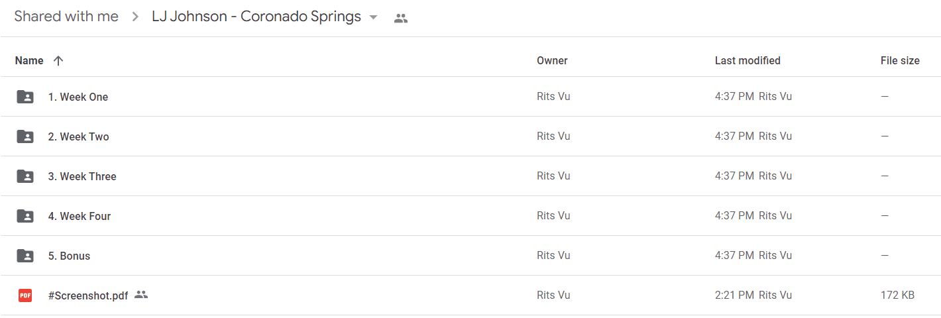Toggle sort direction arrow next to Name

(x=58, y=60)
